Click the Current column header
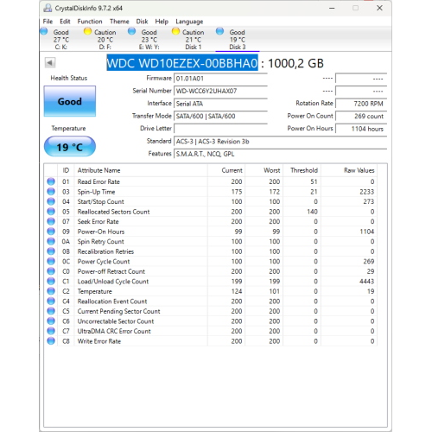This screenshot has height=432, width=432. [x=226, y=170]
